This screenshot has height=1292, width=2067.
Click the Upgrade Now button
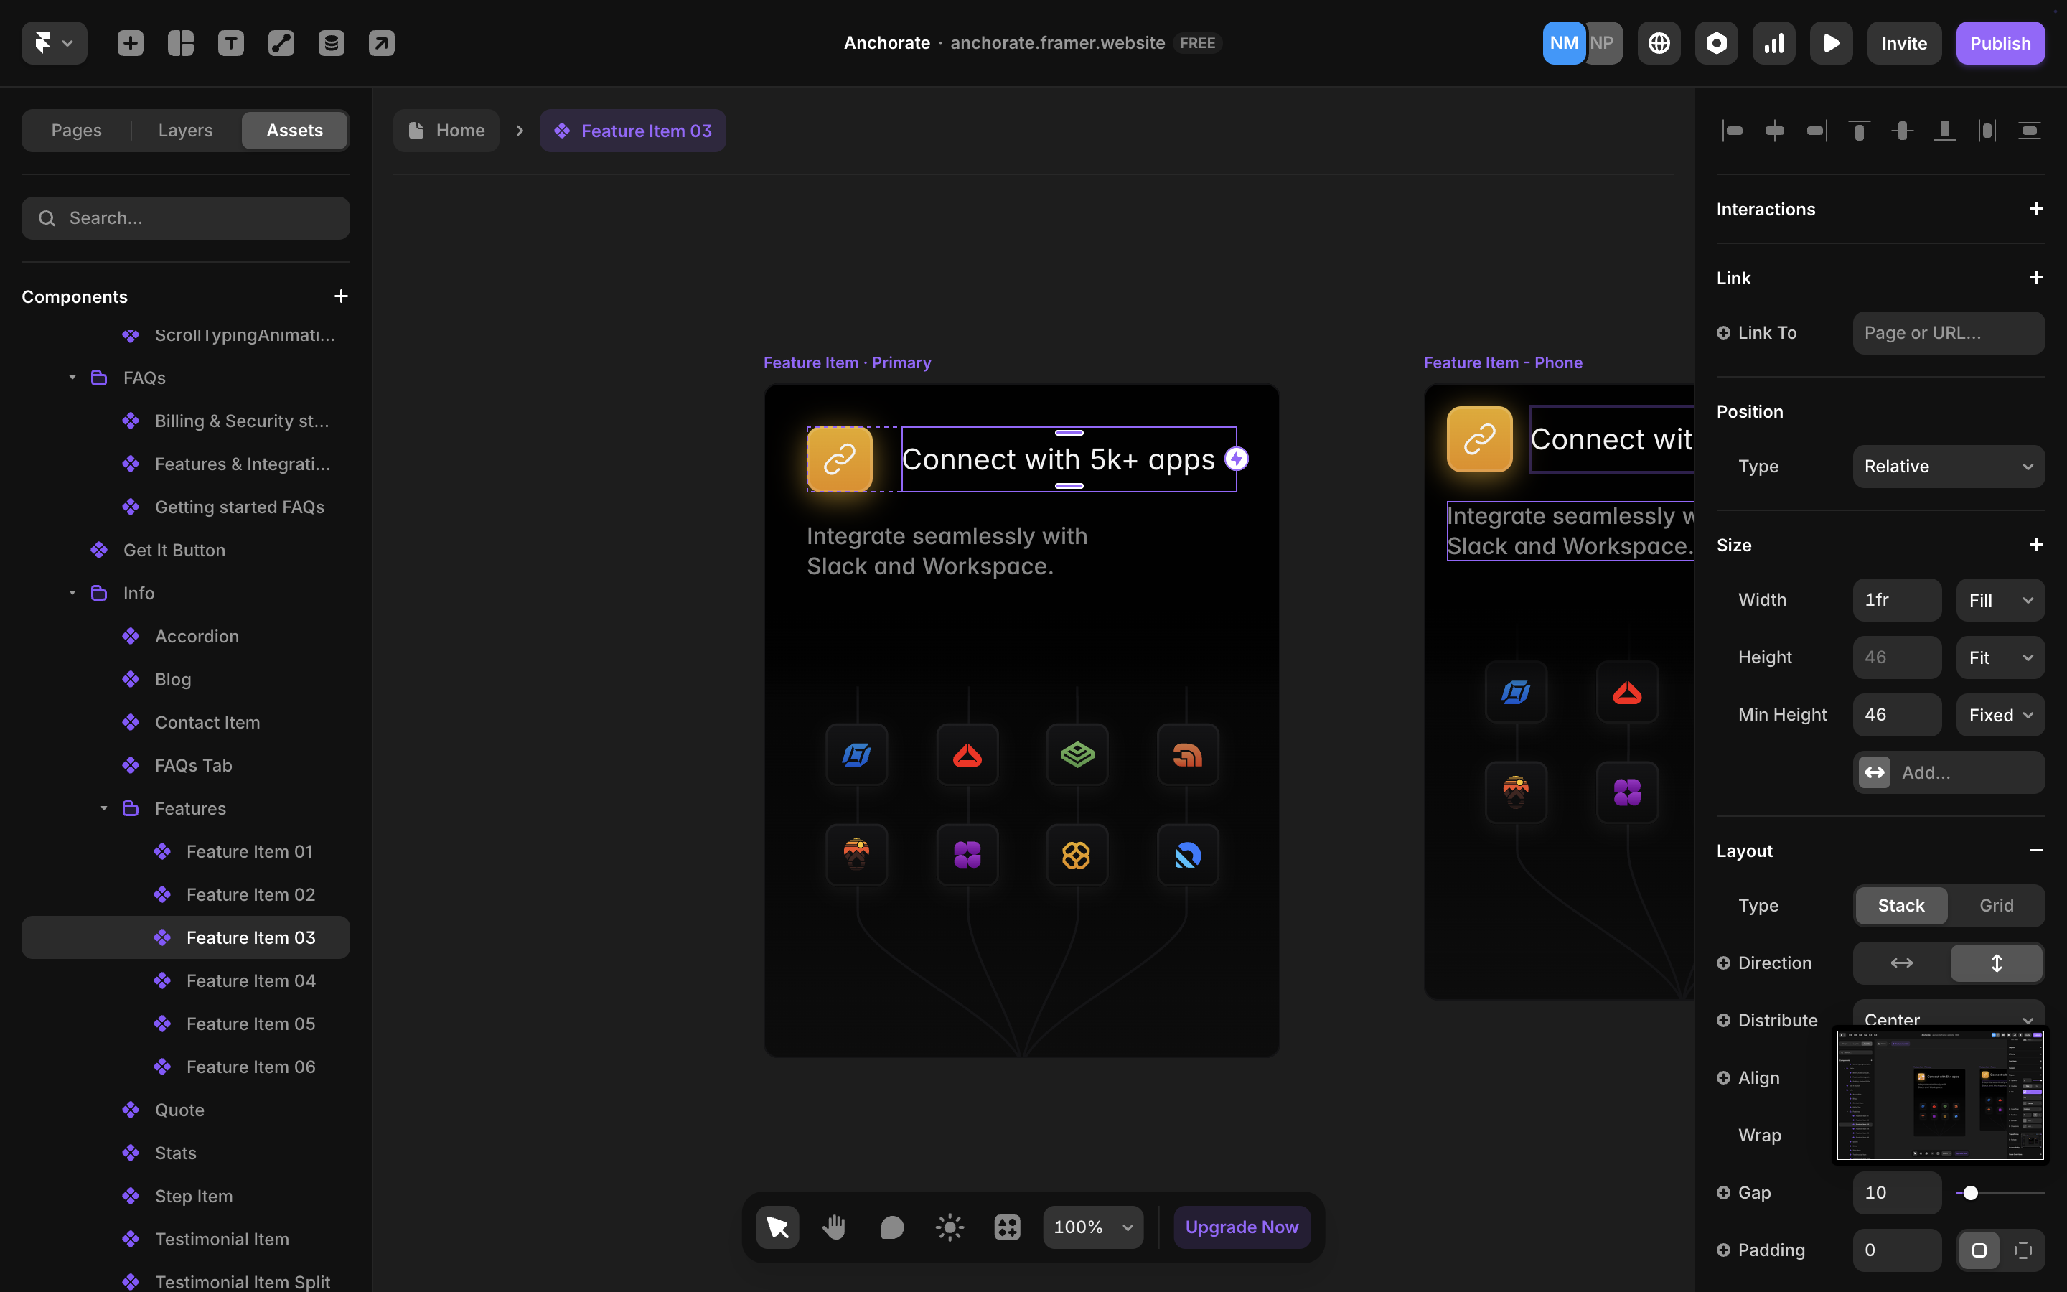click(x=1241, y=1227)
